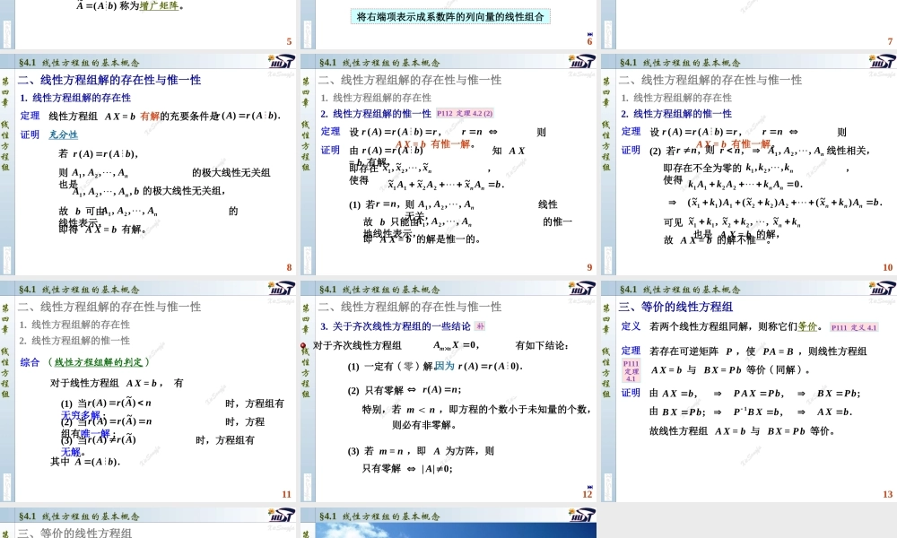Click the 补 badge on slide 12

tap(481, 325)
